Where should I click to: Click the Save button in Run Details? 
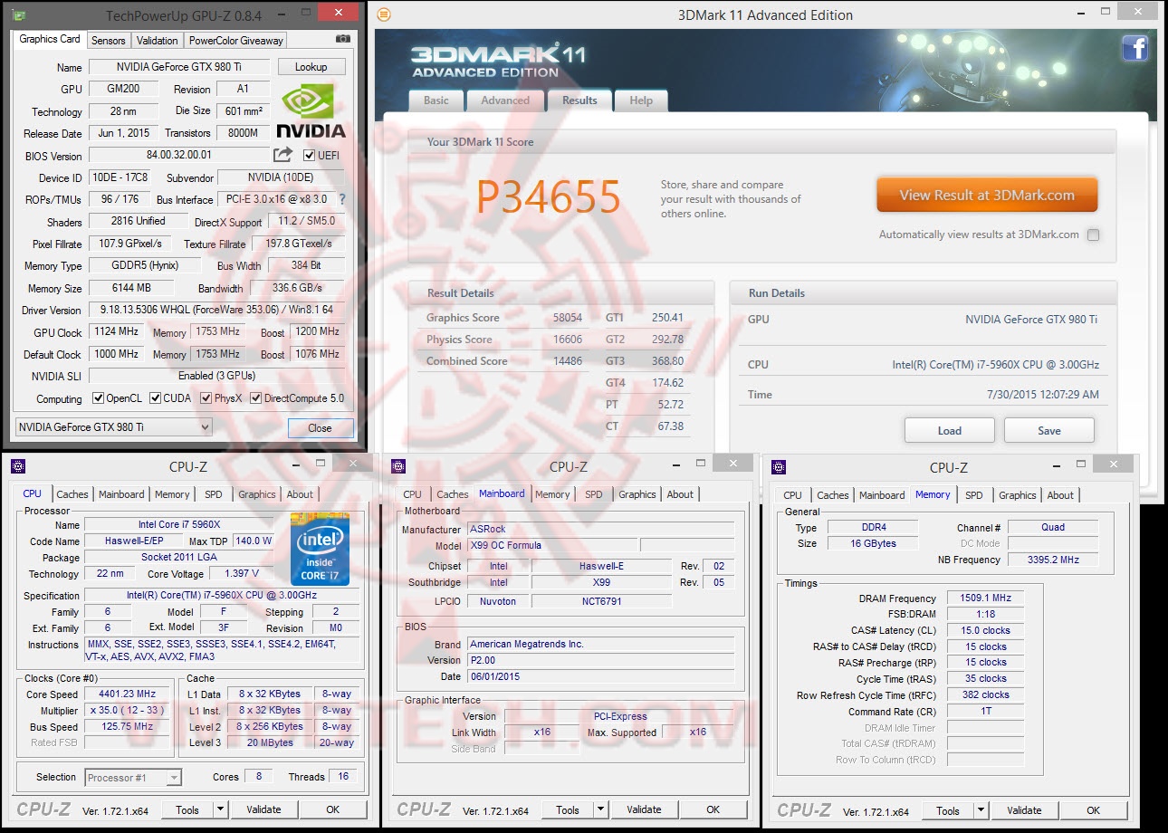1049,430
